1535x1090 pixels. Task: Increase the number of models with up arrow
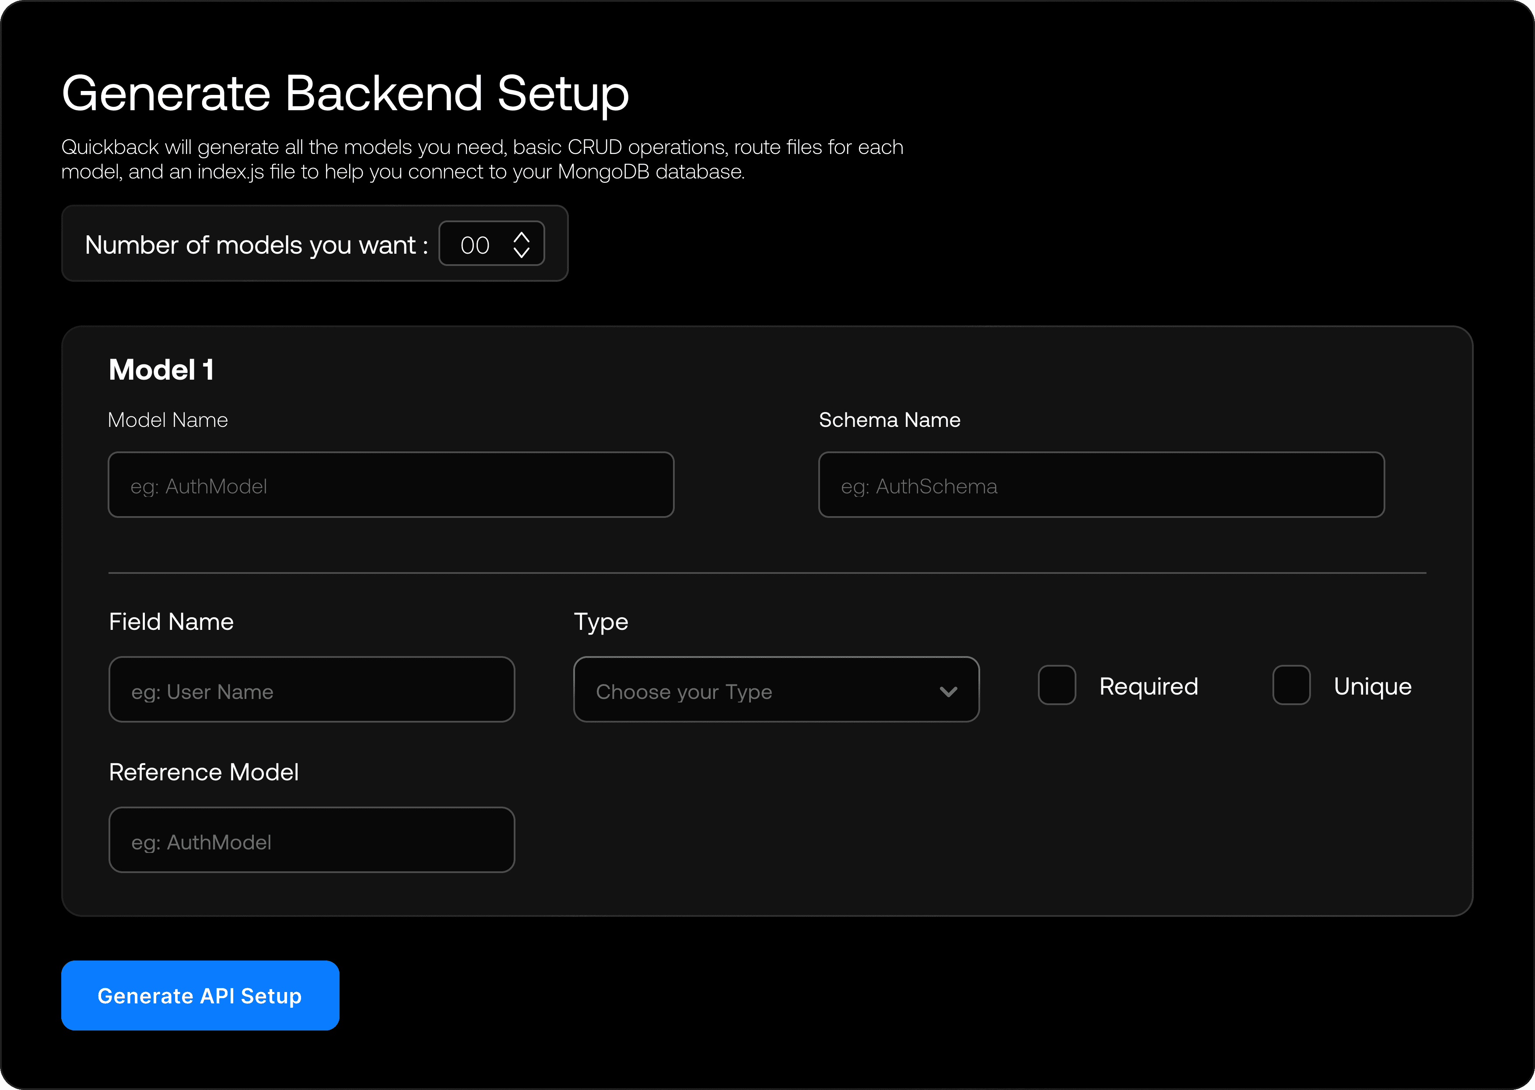[x=522, y=237]
